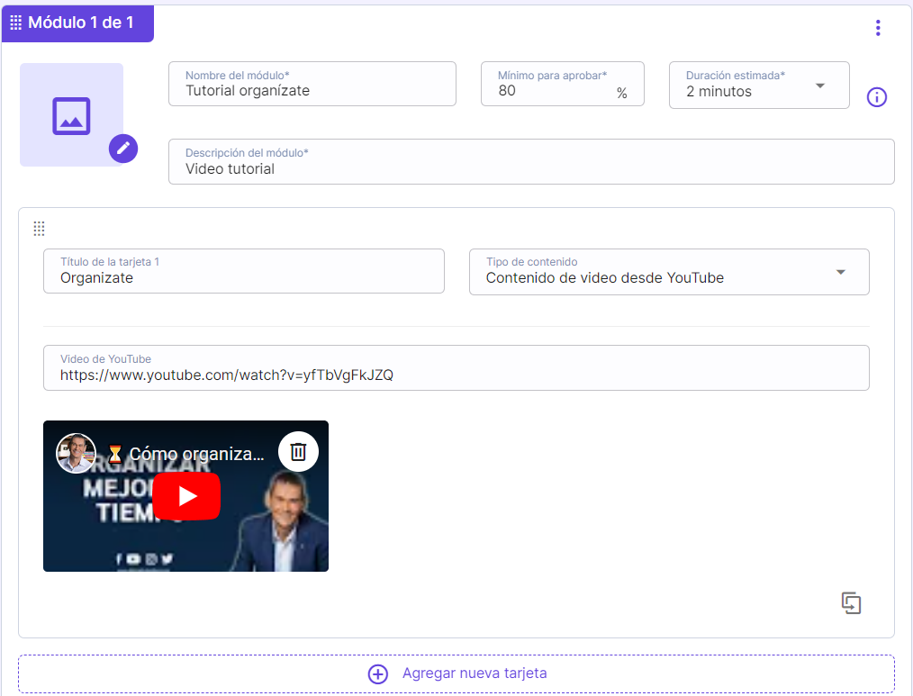Click Agregar nueva tarjeta button
This screenshot has height=696, width=913.
pyautogui.click(x=456, y=673)
